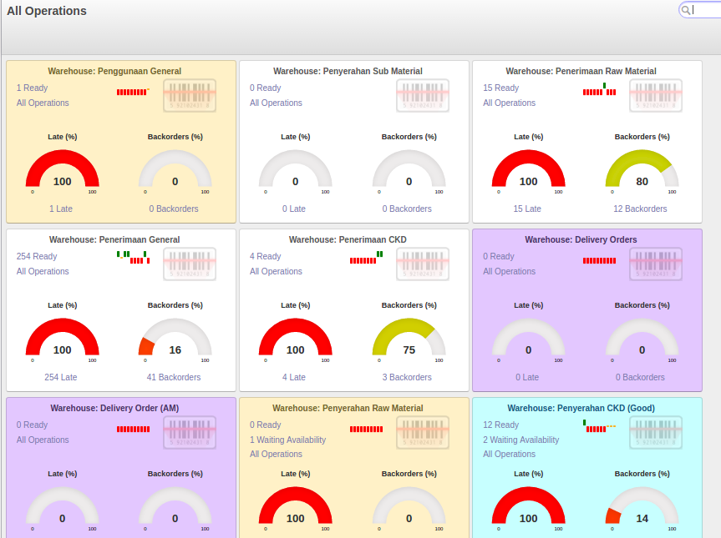The image size is (721, 538).
Task: Open "254 Ready" link in Penerimaan General
Action: coord(37,257)
